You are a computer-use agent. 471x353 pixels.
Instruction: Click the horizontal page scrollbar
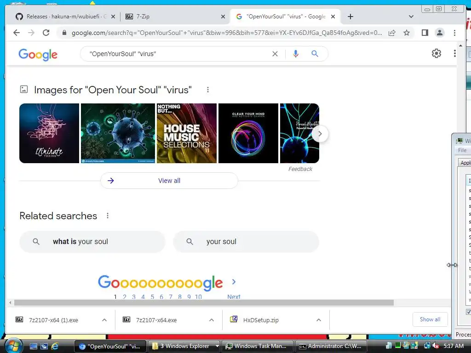pyautogui.click(x=204, y=302)
